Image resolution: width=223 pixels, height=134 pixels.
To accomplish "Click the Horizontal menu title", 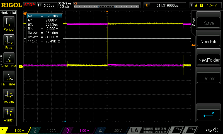I will pos(8,13).
